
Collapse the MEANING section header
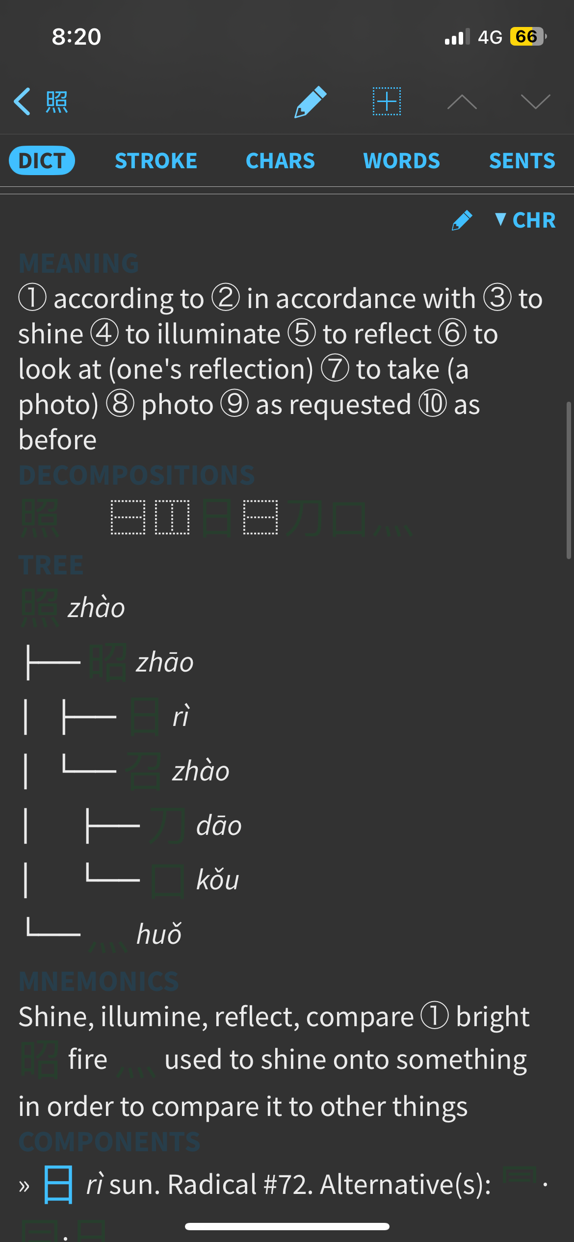(x=79, y=263)
